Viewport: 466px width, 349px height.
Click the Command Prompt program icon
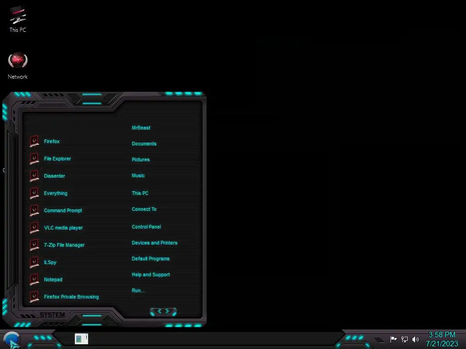pyautogui.click(x=35, y=210)
